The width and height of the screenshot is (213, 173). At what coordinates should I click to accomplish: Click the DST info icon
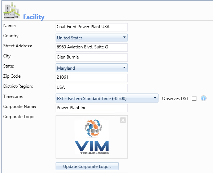(203, 98)
